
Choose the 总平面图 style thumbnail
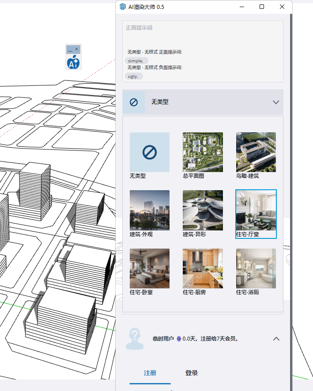(x=203, y=152)
